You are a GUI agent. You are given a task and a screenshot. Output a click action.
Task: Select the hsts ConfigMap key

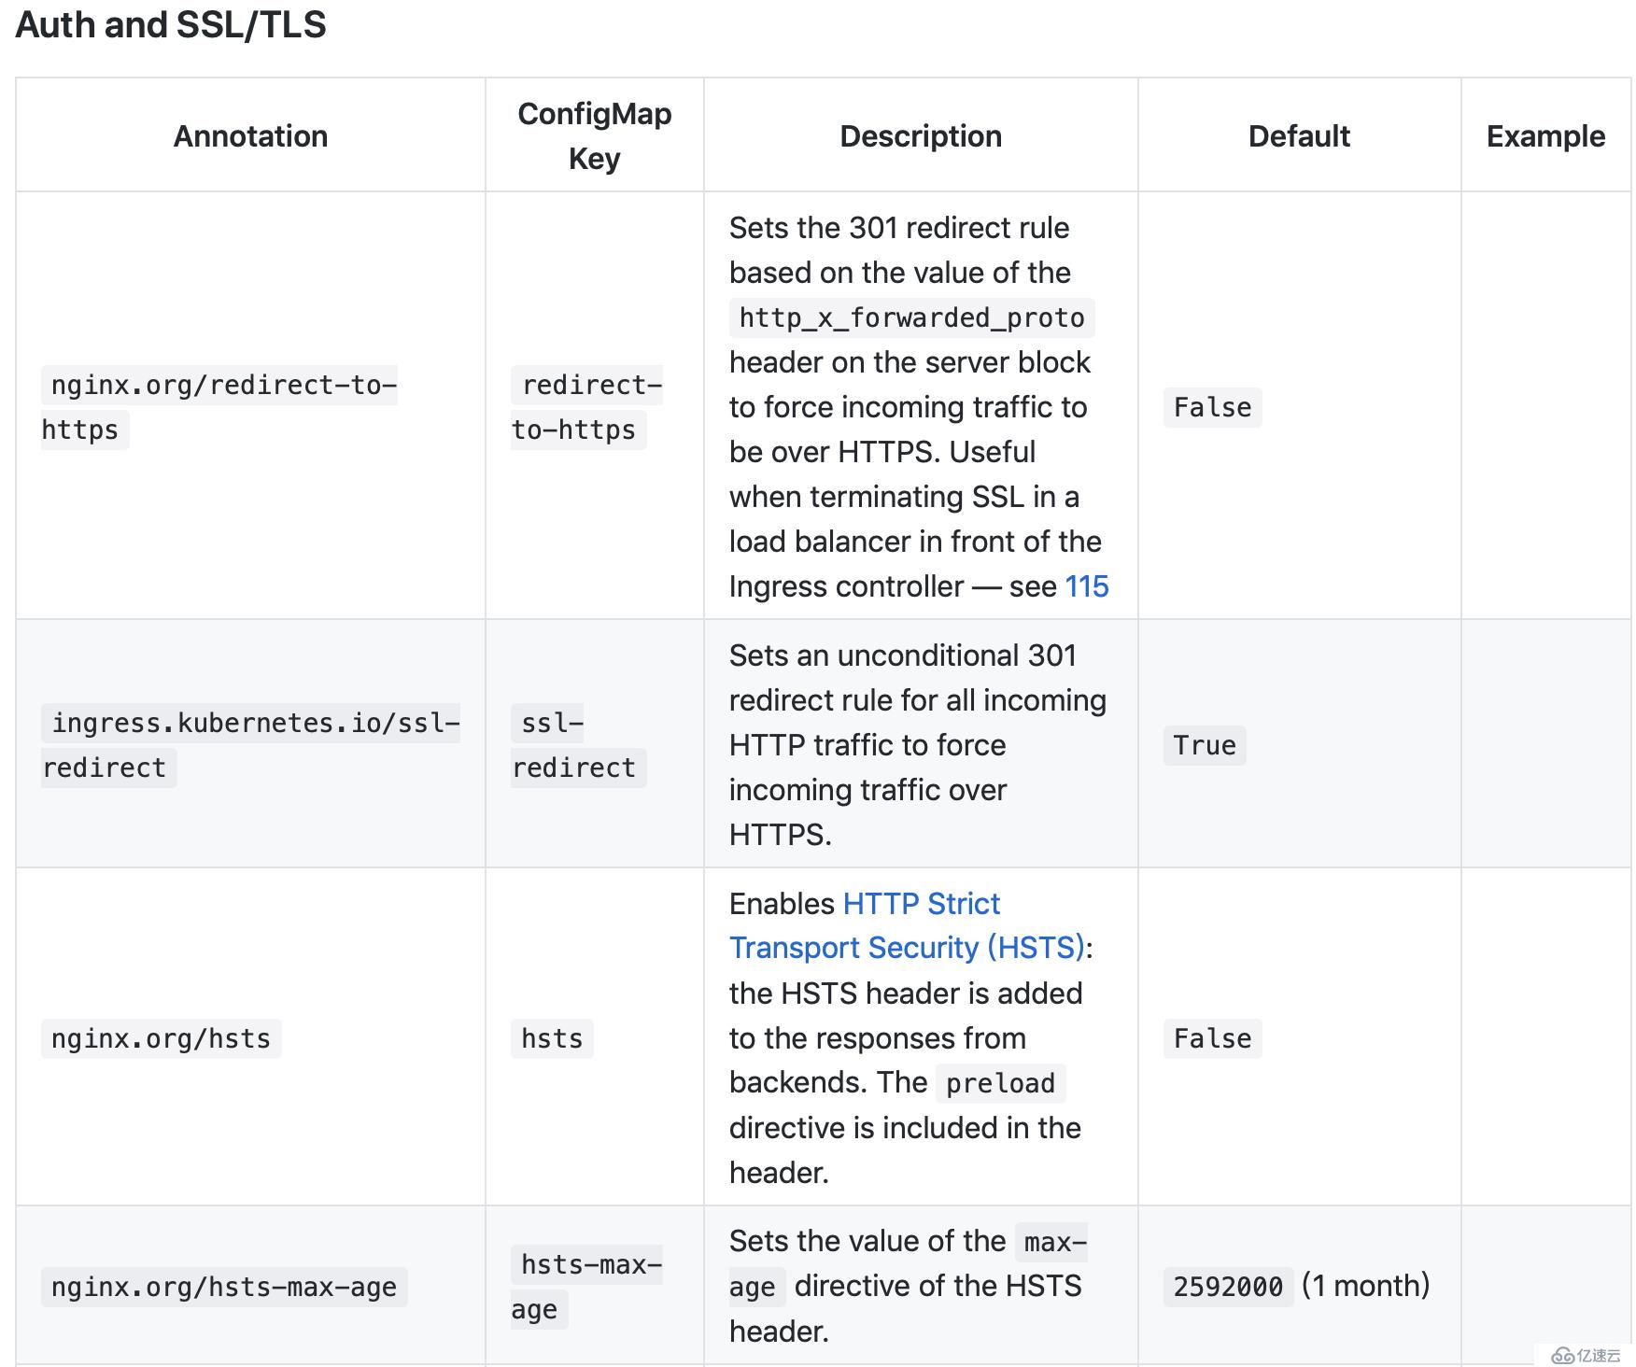[x=552, y=1038]
